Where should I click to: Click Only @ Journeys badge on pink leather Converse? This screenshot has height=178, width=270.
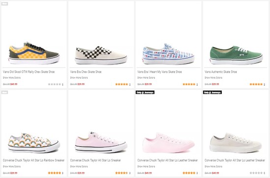coord(145,92)
